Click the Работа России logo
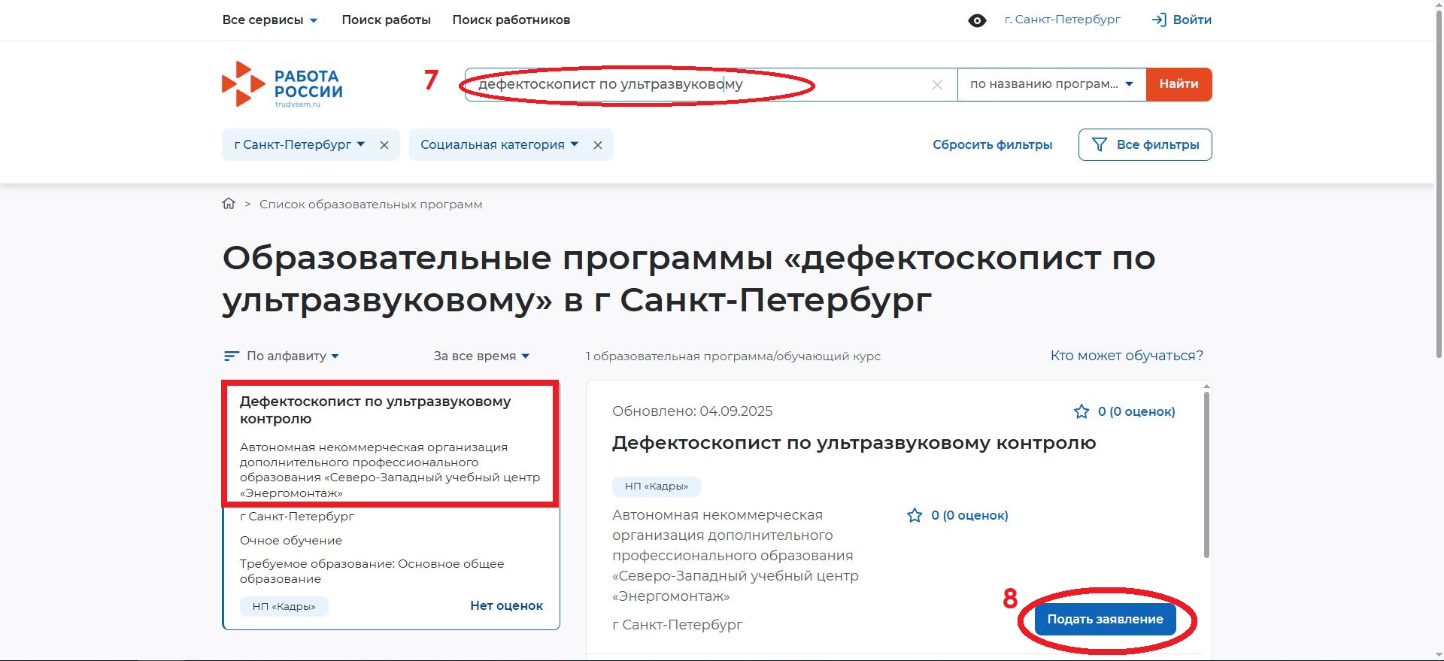Screen dimensions: 1444x661 282,84
